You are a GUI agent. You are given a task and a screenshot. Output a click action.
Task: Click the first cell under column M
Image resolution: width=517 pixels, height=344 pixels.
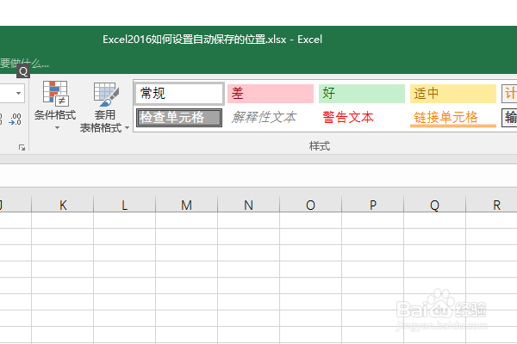pyautogui.click(x=187, y=220)
